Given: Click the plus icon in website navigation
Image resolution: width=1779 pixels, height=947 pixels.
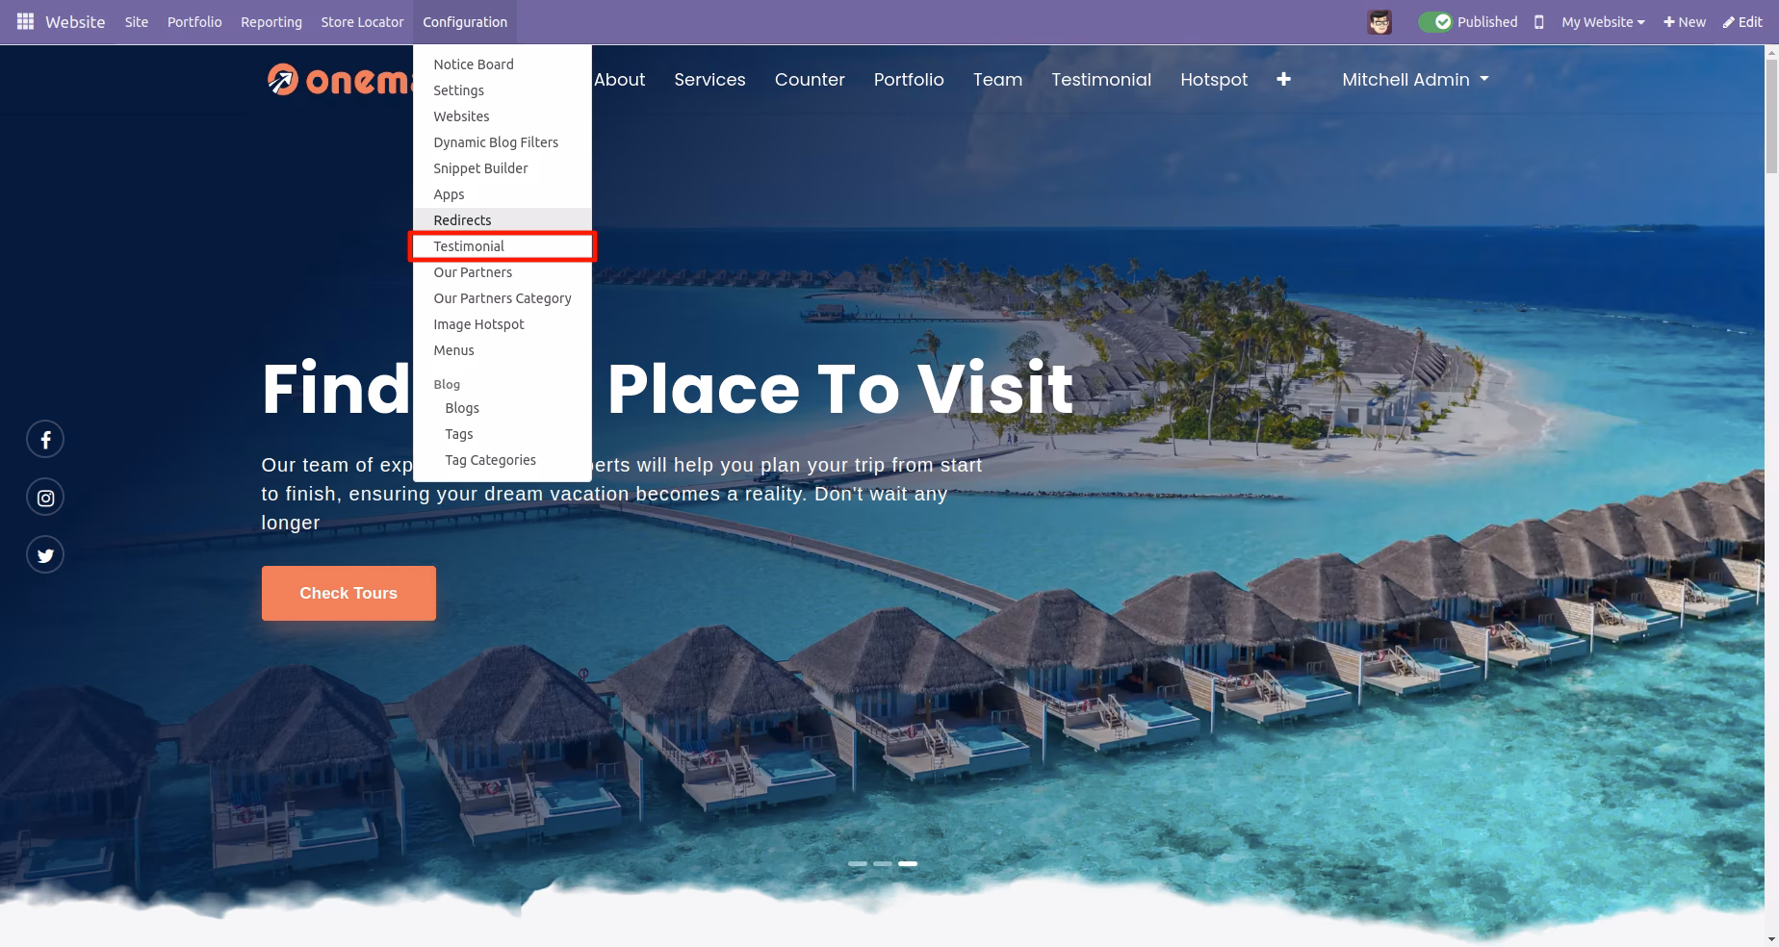Looking at the screenshot, I should click(x=1283, y=80).
